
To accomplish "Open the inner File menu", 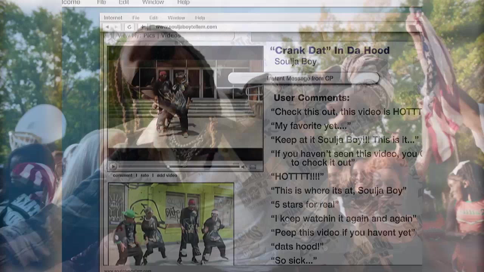I will [x=136, y=18].
